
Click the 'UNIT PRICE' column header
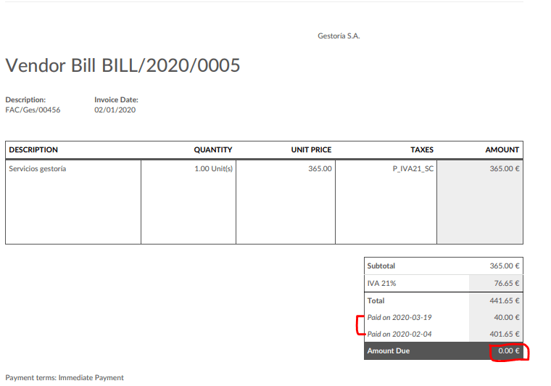[x=311, y=149]
